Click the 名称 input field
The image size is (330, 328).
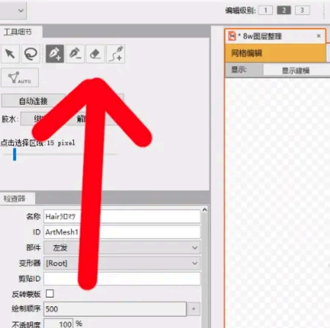click(122, 216)
